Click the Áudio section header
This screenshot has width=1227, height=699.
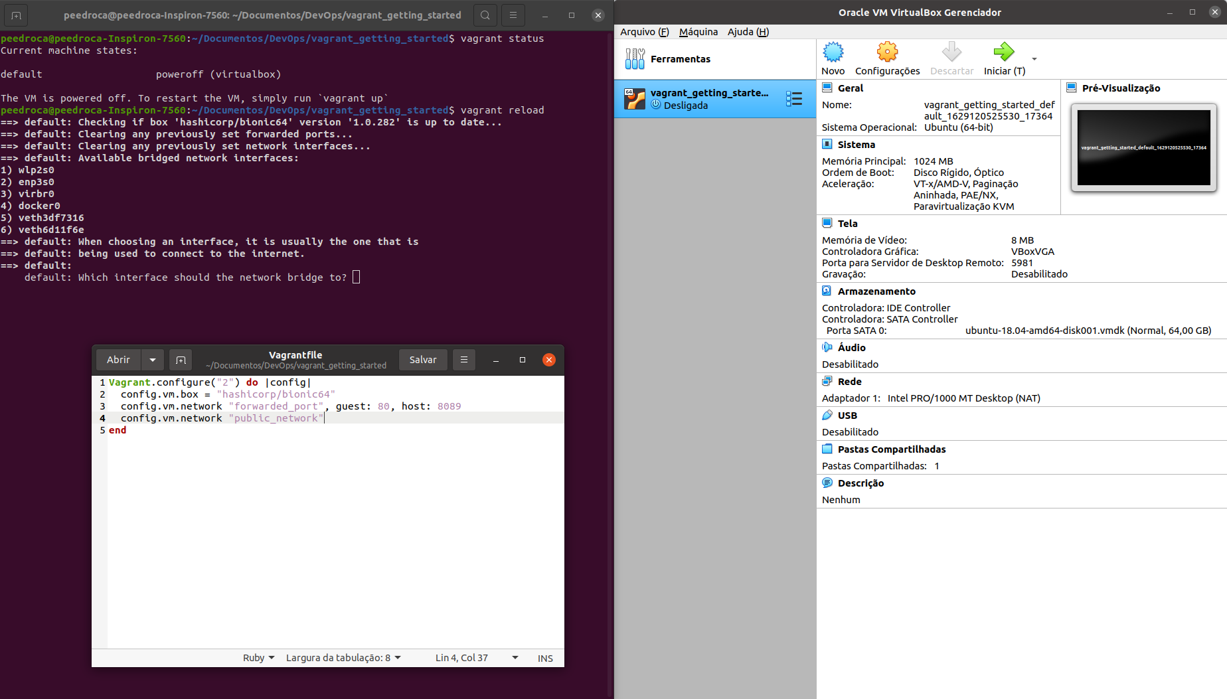coord(851,348)
